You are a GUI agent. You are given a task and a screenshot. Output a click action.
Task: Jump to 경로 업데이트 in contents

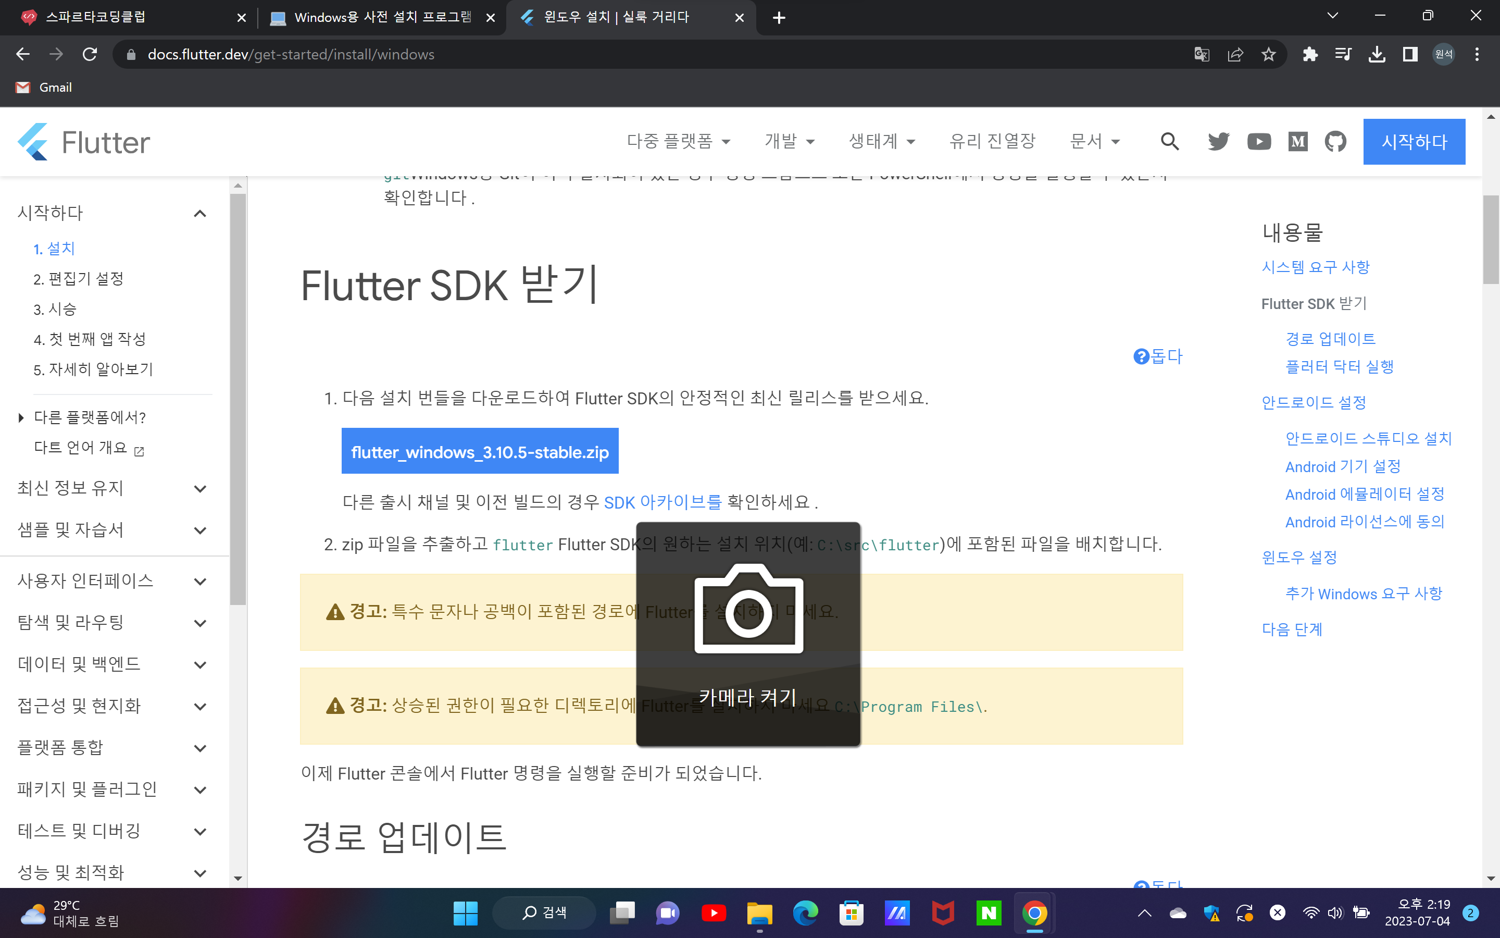click(x=1330, y=339)
